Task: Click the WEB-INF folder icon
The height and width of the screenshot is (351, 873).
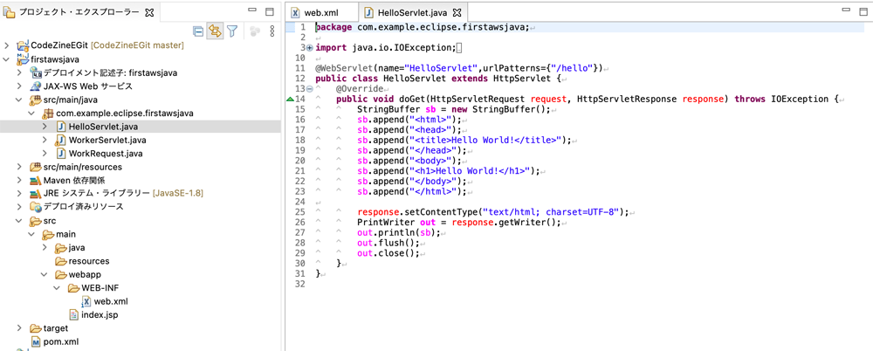Action: [73, 288]
